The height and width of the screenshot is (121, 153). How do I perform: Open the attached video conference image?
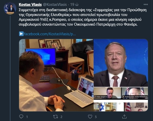pos(83,75)
